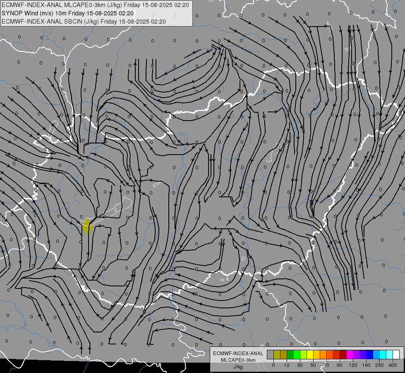Click the magenta legend swatch

click(x=350, y=354)
